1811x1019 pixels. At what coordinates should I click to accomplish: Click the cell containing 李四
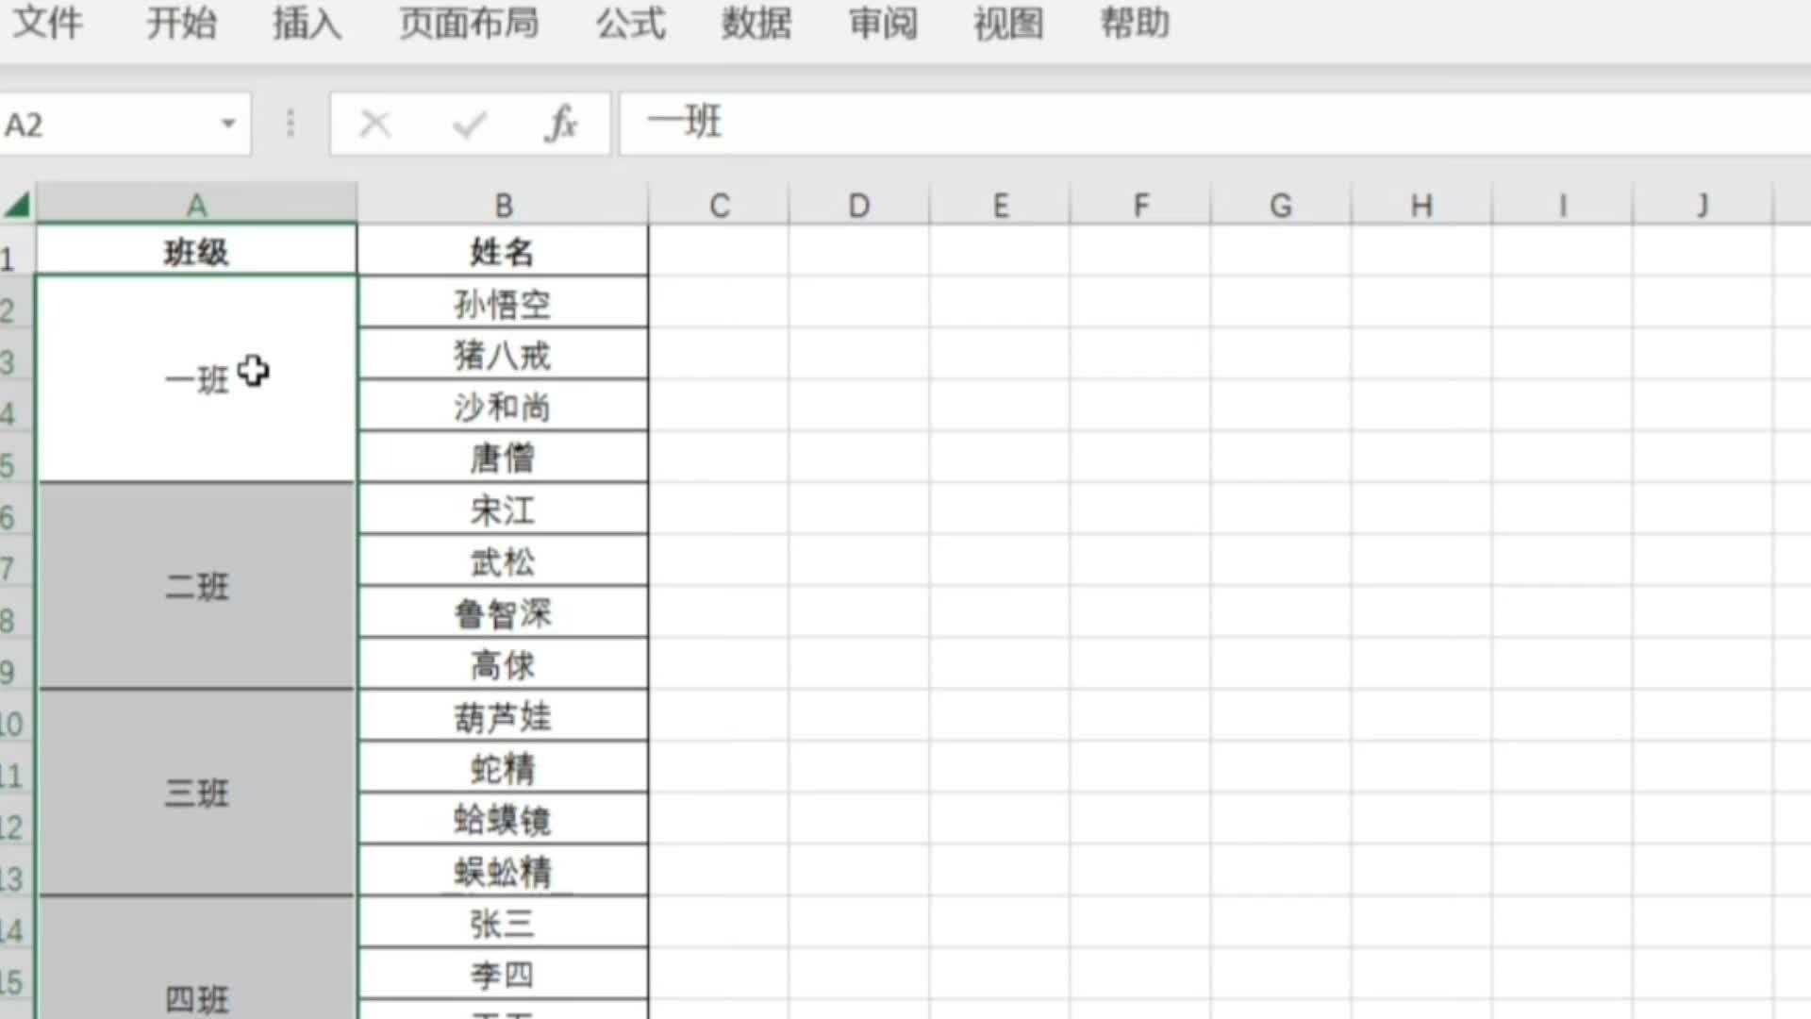pos(503,975)
